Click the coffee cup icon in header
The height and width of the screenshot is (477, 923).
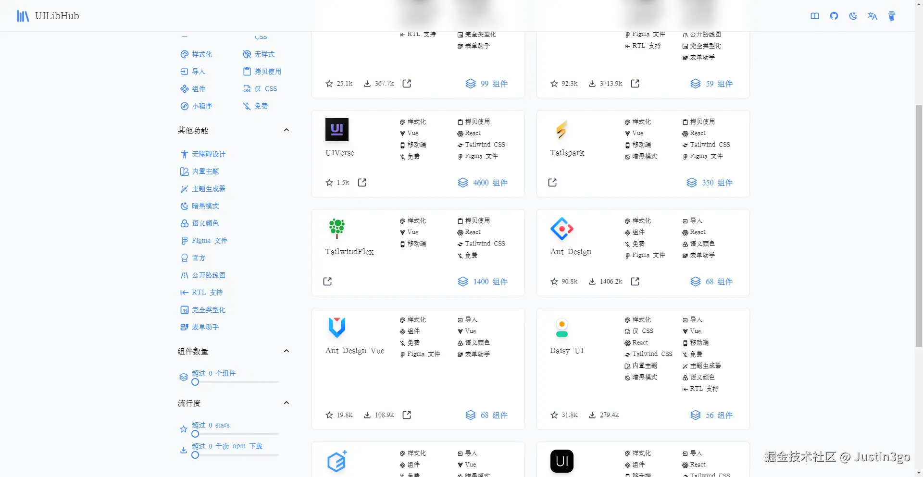[892, 16]
